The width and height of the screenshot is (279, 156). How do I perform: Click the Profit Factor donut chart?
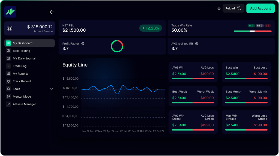point(117,46)
